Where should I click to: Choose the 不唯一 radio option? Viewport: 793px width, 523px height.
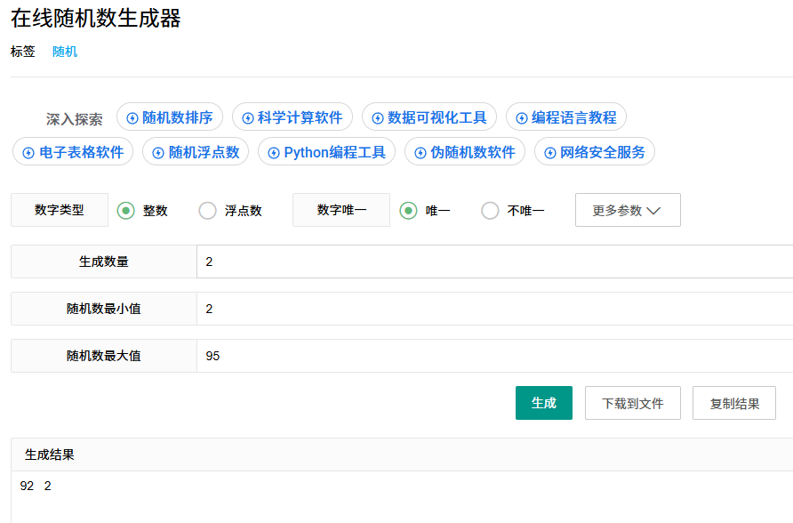[x=490, y=211]
